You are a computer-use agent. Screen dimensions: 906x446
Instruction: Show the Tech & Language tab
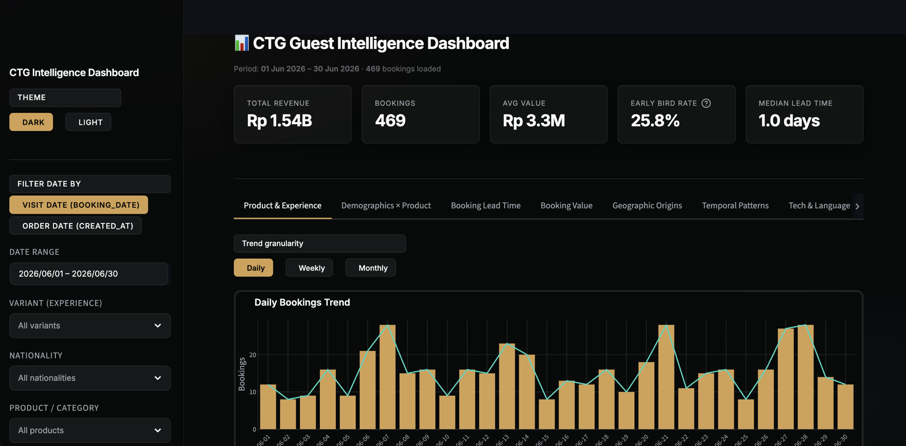point(819,205)
